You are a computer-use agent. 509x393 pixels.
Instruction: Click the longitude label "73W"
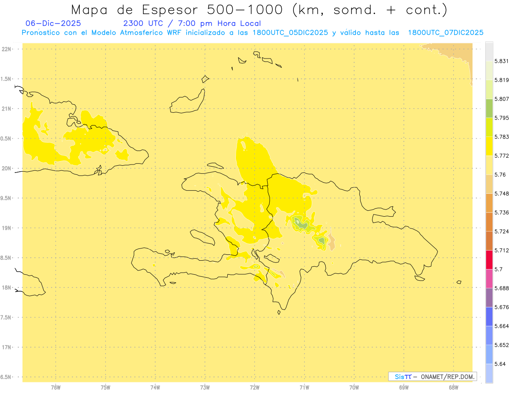[x=205, y=387]
